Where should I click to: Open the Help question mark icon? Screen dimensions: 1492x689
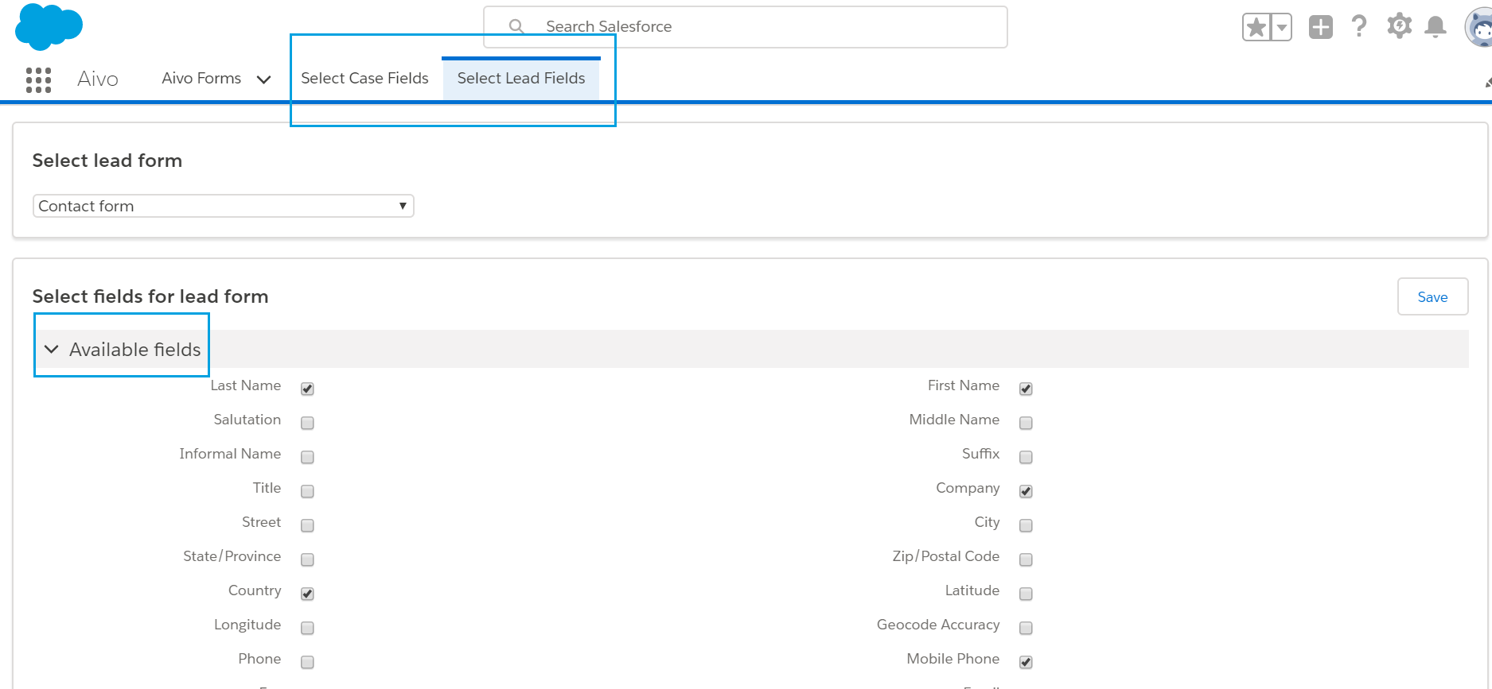(1359, 26)
